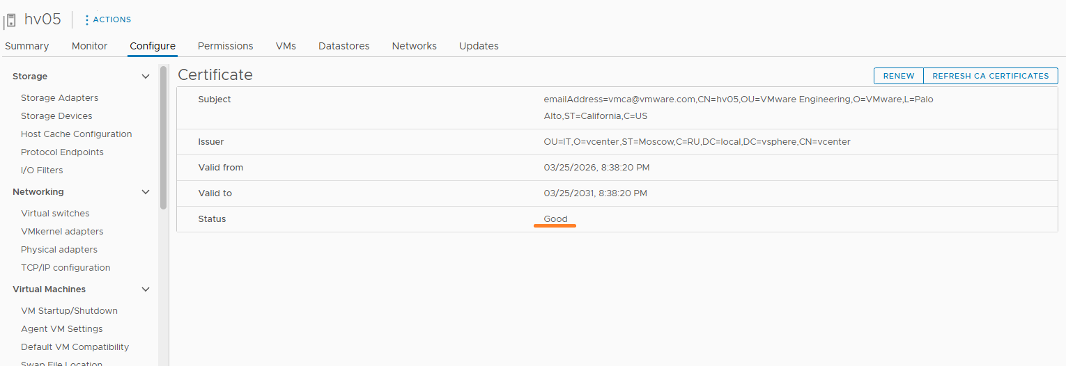Select Storage Devices in sidebar
The image size is (1066, 366).
[56, 116]
